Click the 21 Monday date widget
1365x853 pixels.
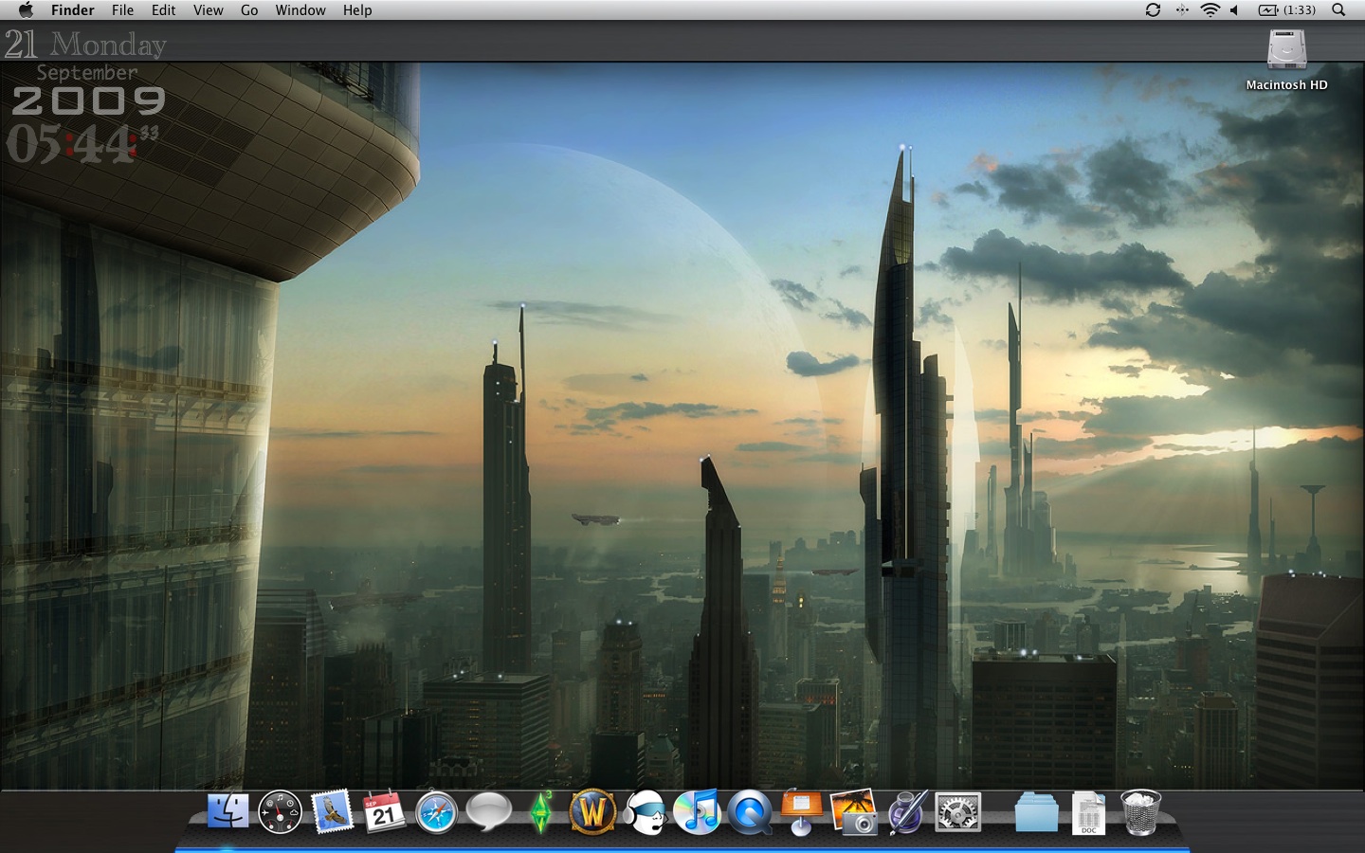pos(85,44)
